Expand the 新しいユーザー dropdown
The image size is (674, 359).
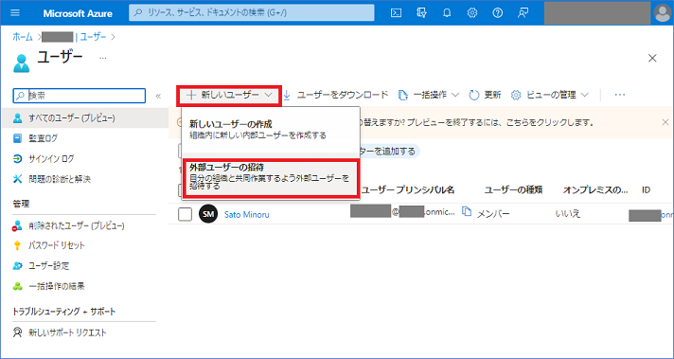pos(229,95)
